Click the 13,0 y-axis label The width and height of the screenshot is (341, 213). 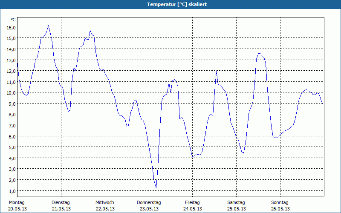(x=11, y=60)
